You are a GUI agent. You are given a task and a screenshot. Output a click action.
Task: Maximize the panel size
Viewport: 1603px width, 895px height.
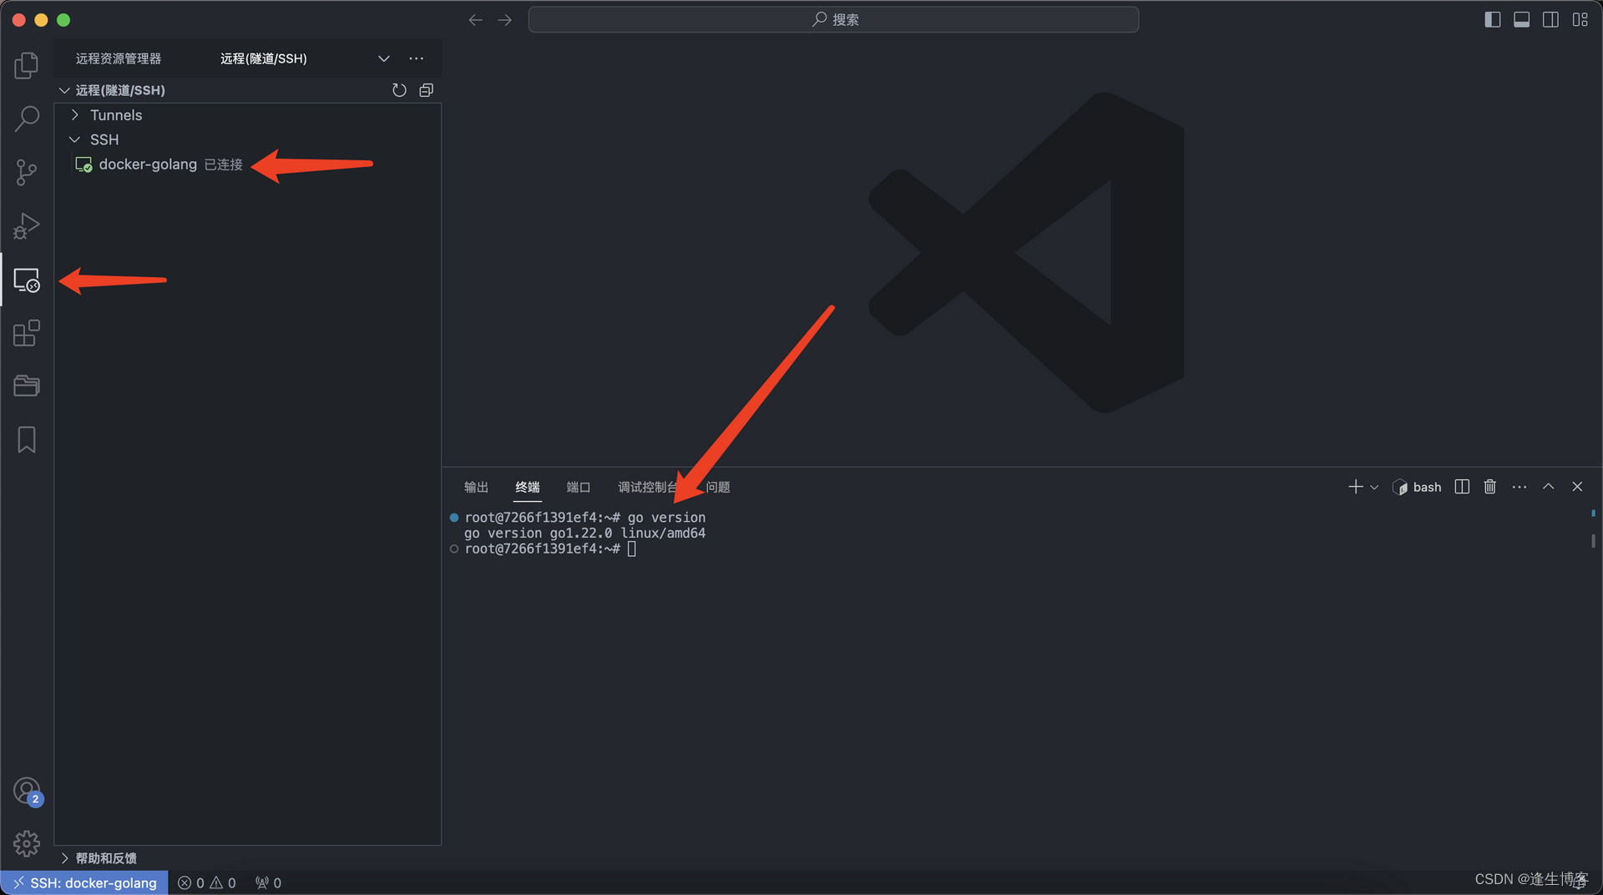1548,487
